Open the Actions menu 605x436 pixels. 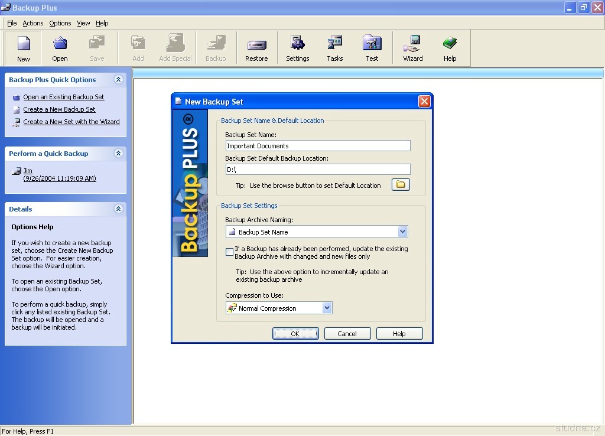[32, 23]
